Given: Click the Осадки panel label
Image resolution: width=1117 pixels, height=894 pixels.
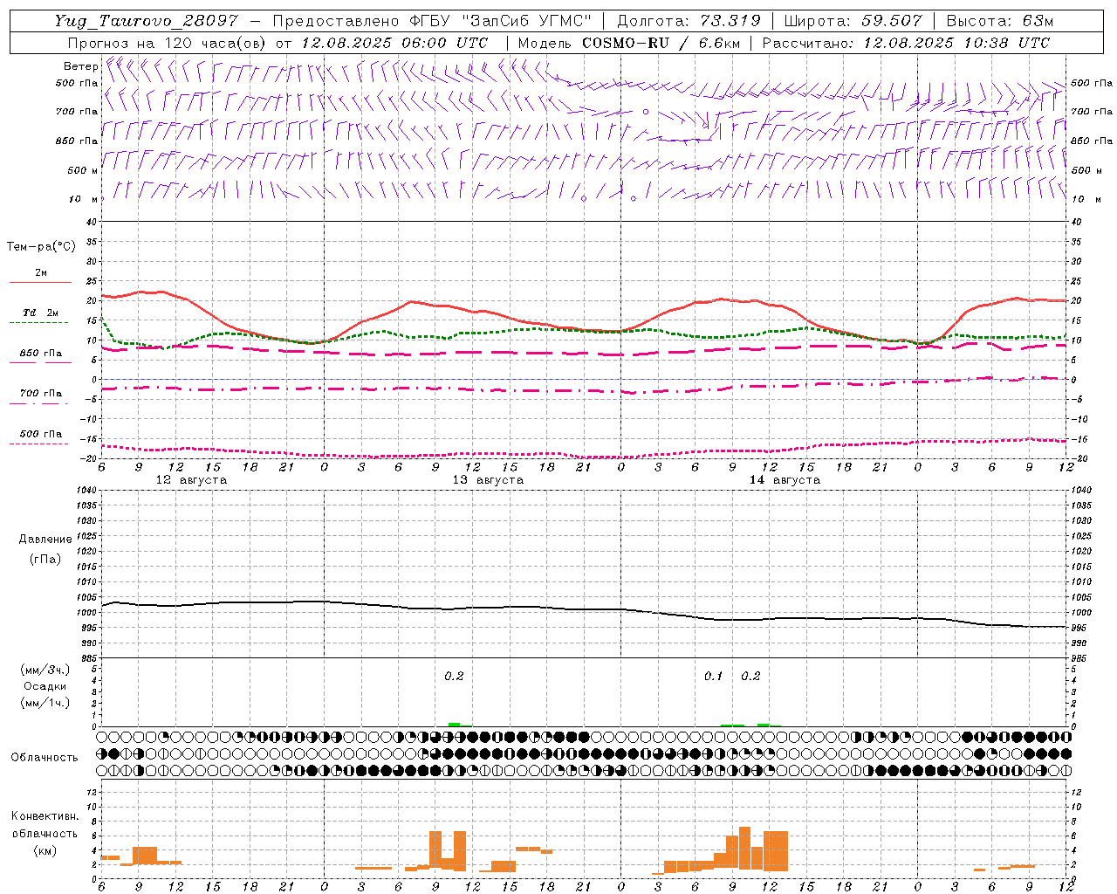Looking at the screenshot, I should click(x=45, y=686).
